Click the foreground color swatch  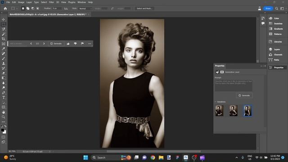(x=2, y=130)
